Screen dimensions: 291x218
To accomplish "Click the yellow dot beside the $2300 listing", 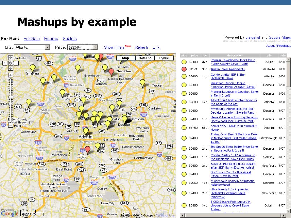I will pyautogui.click(x=184, y=102).
